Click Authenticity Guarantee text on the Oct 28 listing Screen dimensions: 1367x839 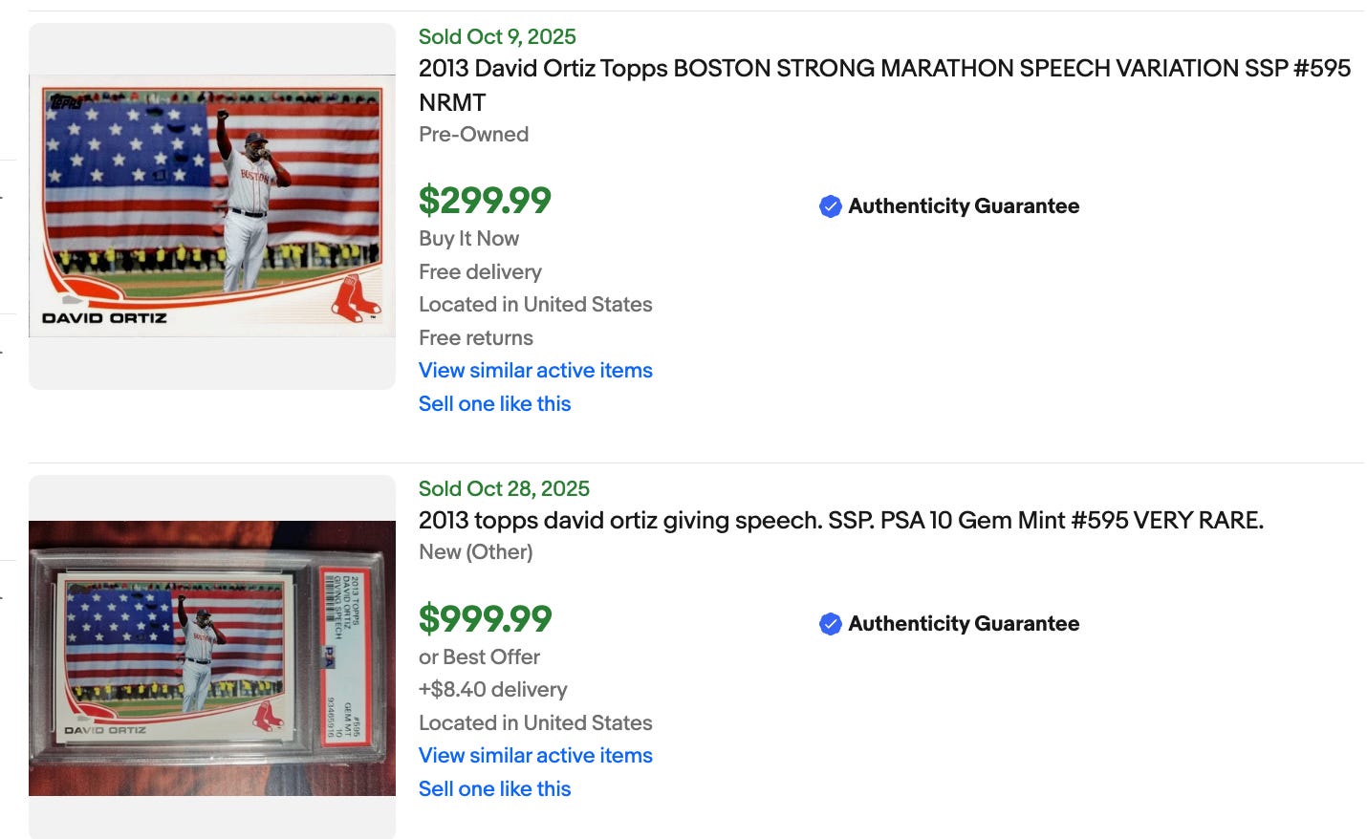(x=964, y=624)
